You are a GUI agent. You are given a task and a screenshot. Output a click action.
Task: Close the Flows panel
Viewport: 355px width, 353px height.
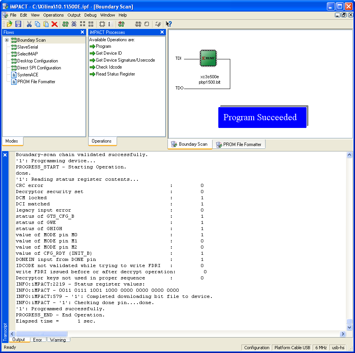[82, 32]
